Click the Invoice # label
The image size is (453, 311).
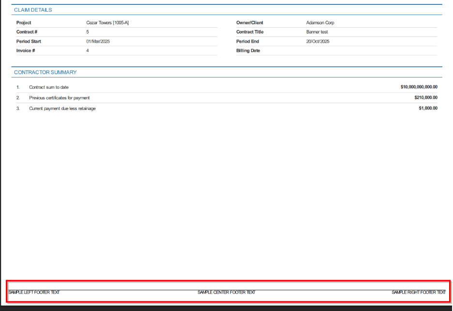tap(26, 51)
